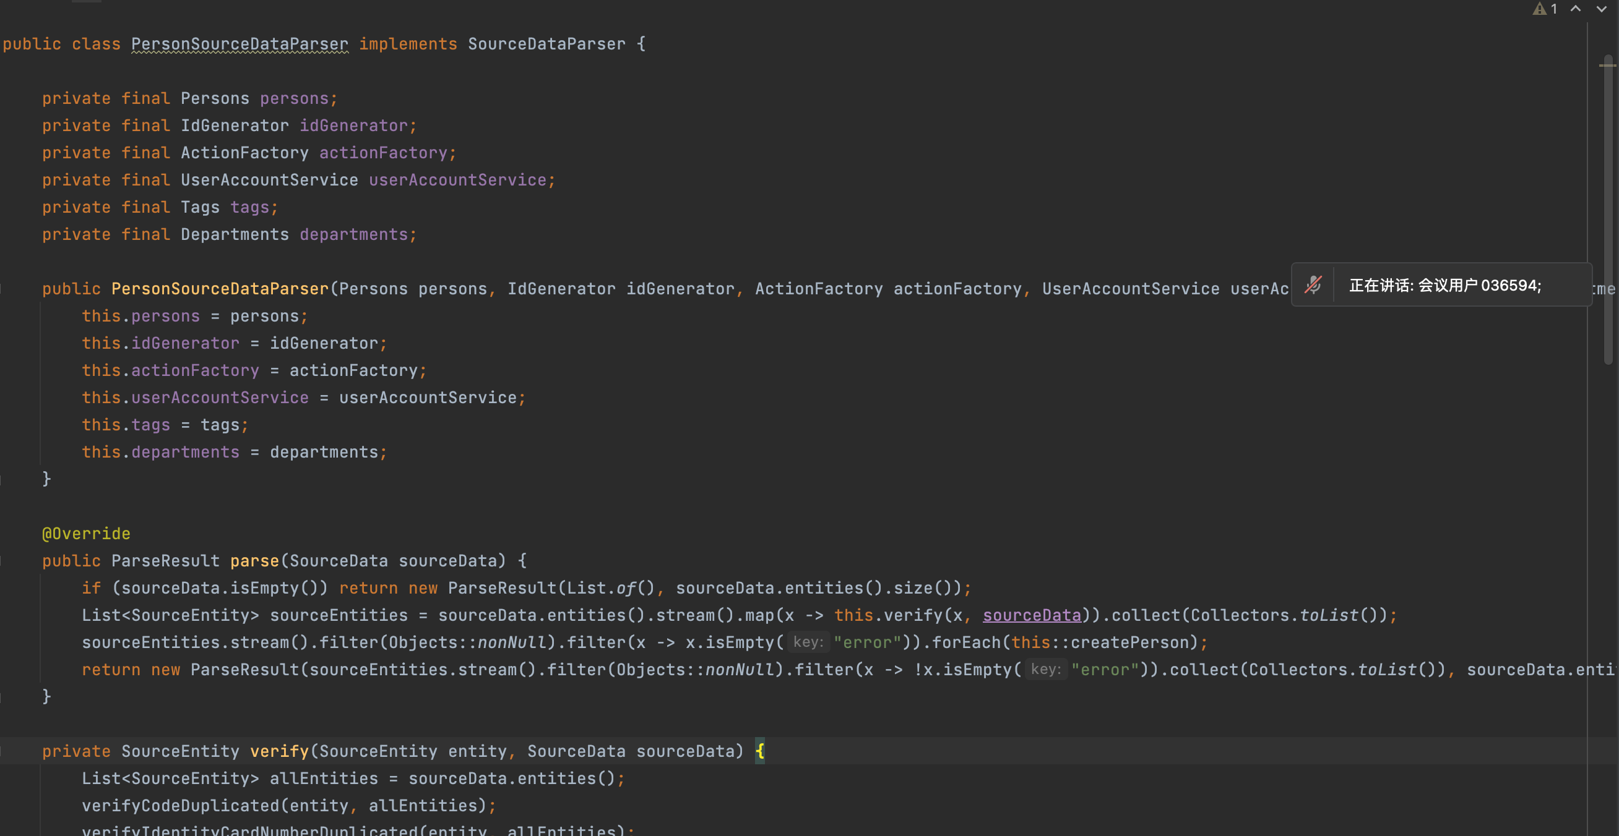
Task: Click the allEntities variable declaration
Action: point(324,779)
